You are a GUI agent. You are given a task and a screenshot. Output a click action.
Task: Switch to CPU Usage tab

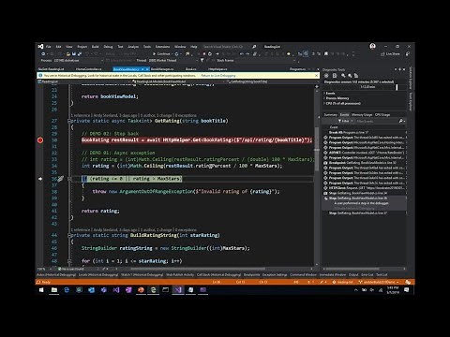[382, 115]
